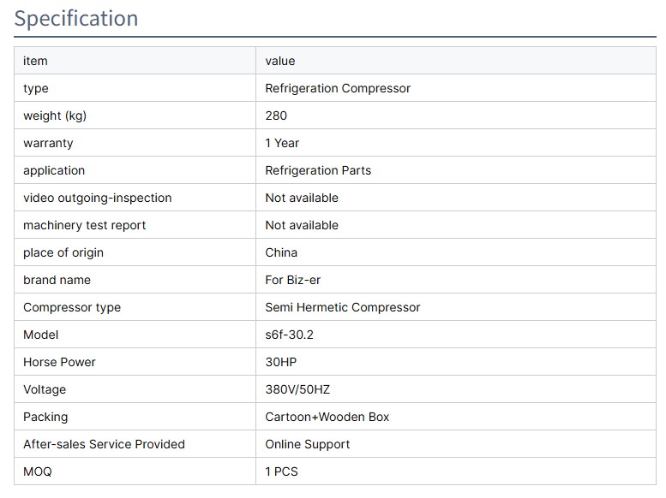Click the 'Refrigeration Compressor' type value
This screenshot has height=498, width=666.
point(338,88)
